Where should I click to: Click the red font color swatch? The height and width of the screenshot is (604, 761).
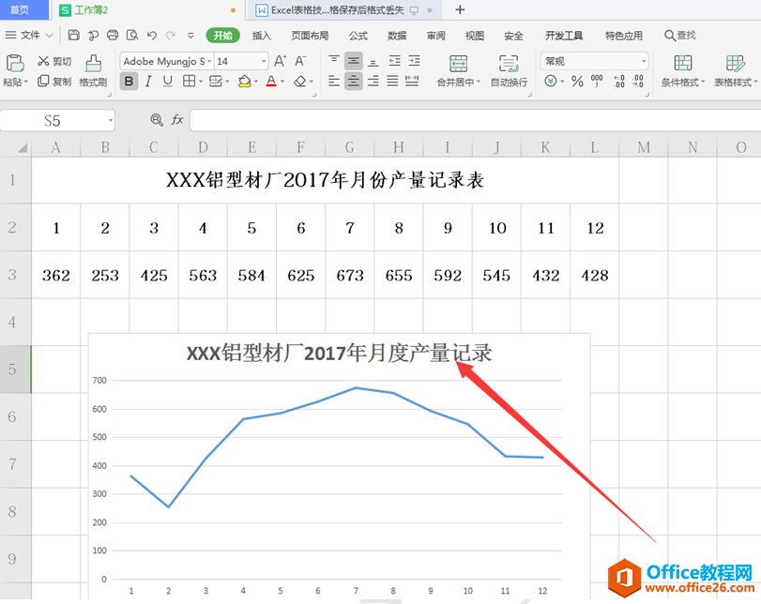(271, 81)
